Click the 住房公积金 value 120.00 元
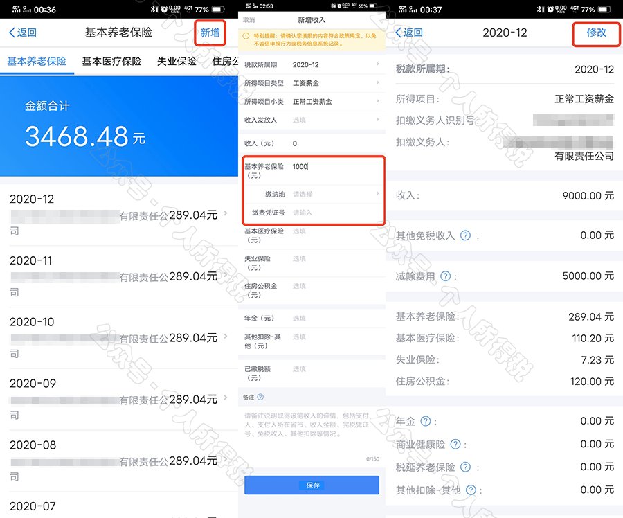Image resolution: width=623 pixels, height=518 pixels. [x=592, y=382]
